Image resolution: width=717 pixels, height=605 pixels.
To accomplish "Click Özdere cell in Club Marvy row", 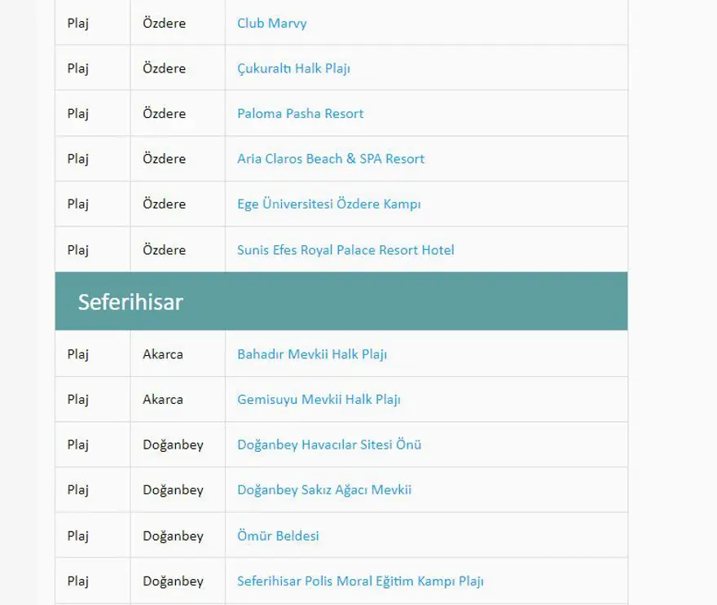I will [x=164, y=23].
